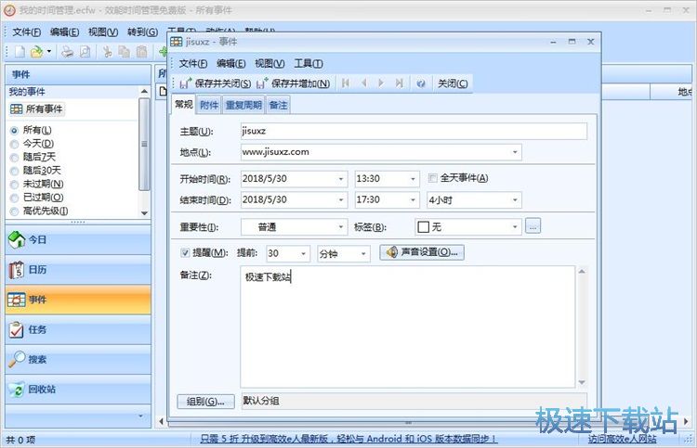Open the end date dropdown next to 结束时间
Image resolution: width=697 pixels, height=448 pixels.
(x=340, y=200)
